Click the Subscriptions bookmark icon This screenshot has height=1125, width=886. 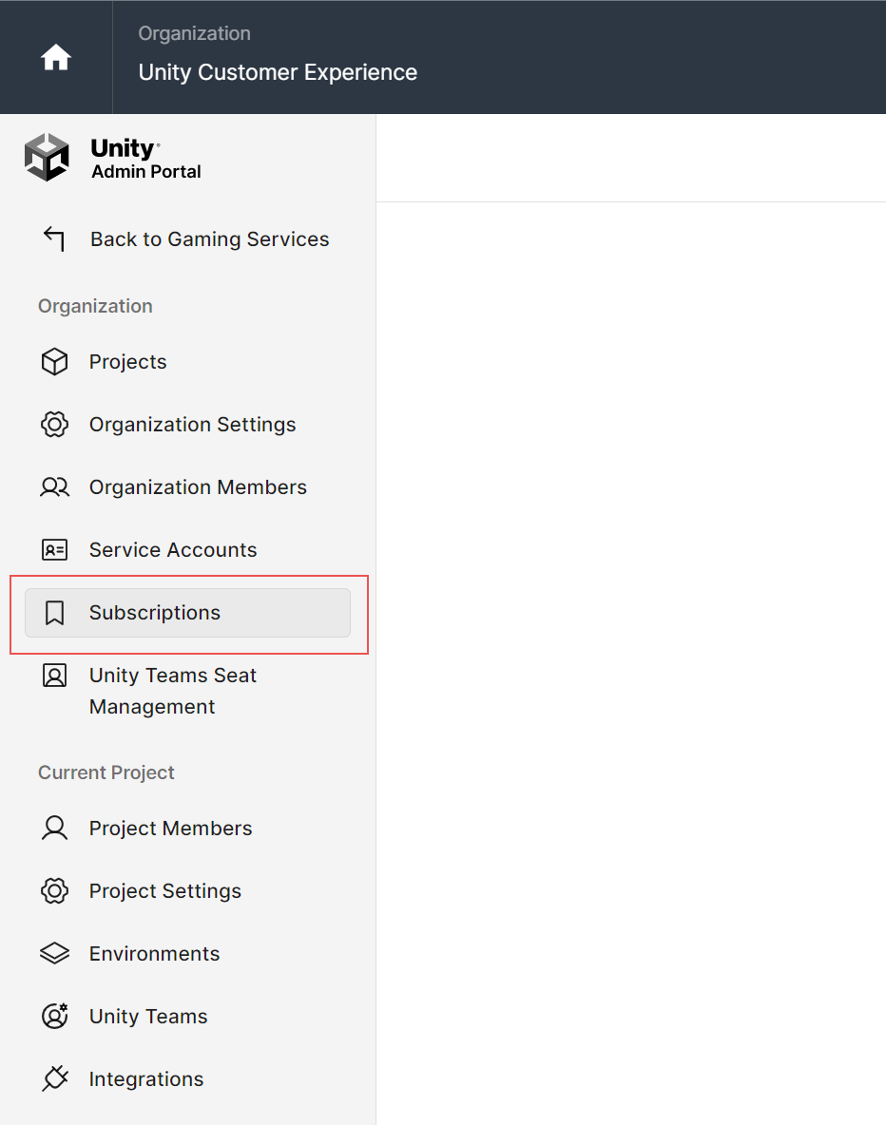coord(54,613)
